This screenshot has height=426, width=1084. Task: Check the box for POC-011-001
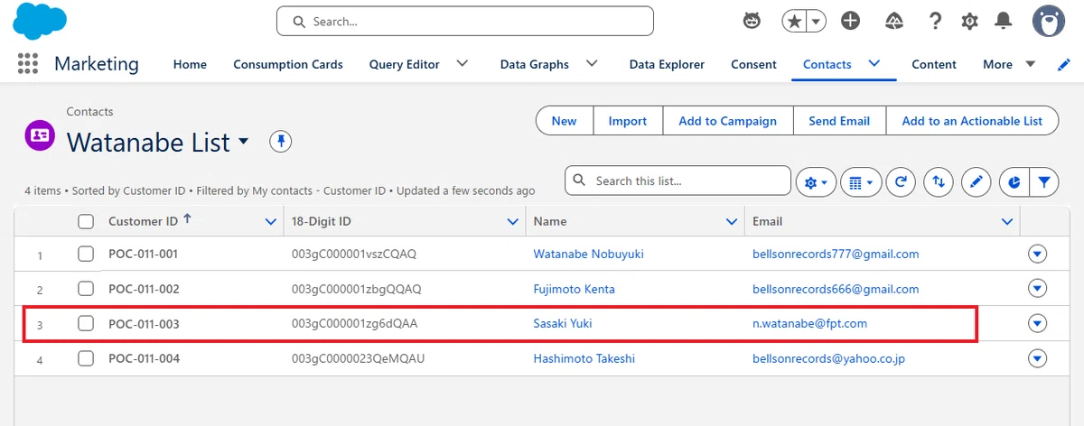click(x=86, y=255)
